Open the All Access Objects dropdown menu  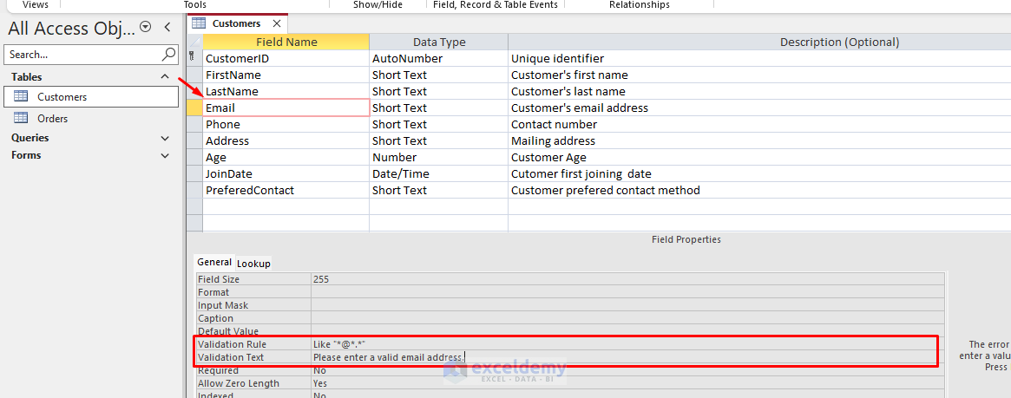[146, 27]
